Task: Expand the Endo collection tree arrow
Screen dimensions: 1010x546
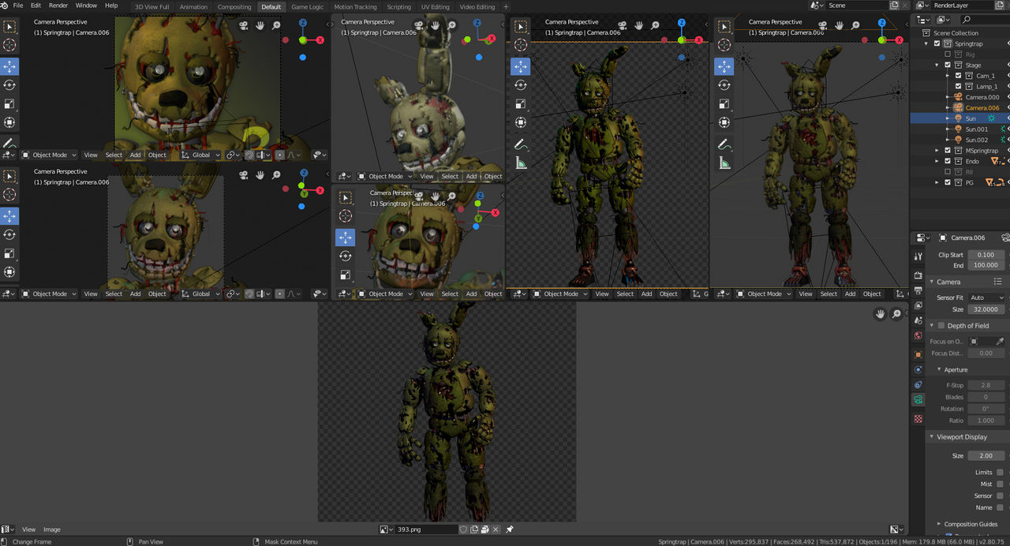Action: 937,161
